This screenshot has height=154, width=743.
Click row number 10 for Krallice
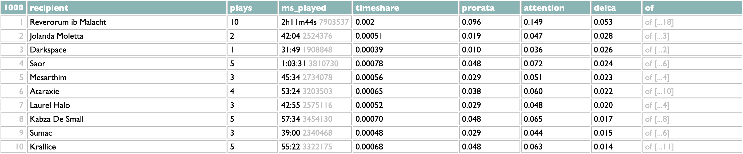tap(19, 147)
